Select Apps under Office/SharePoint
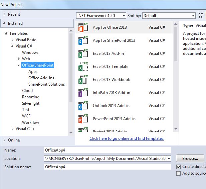This screenshot has height=189, width=206. (33, 72)
